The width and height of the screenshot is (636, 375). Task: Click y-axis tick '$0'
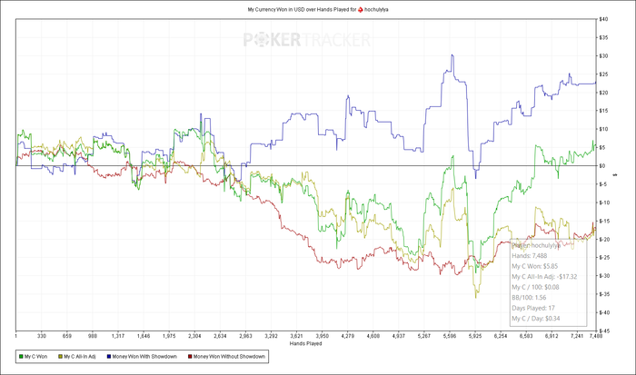coord(601,166)
